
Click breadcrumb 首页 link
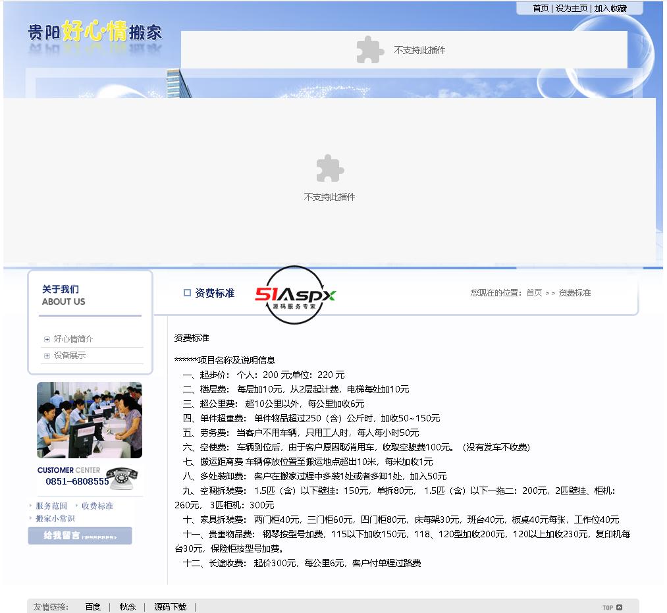[x=534, y=293]
